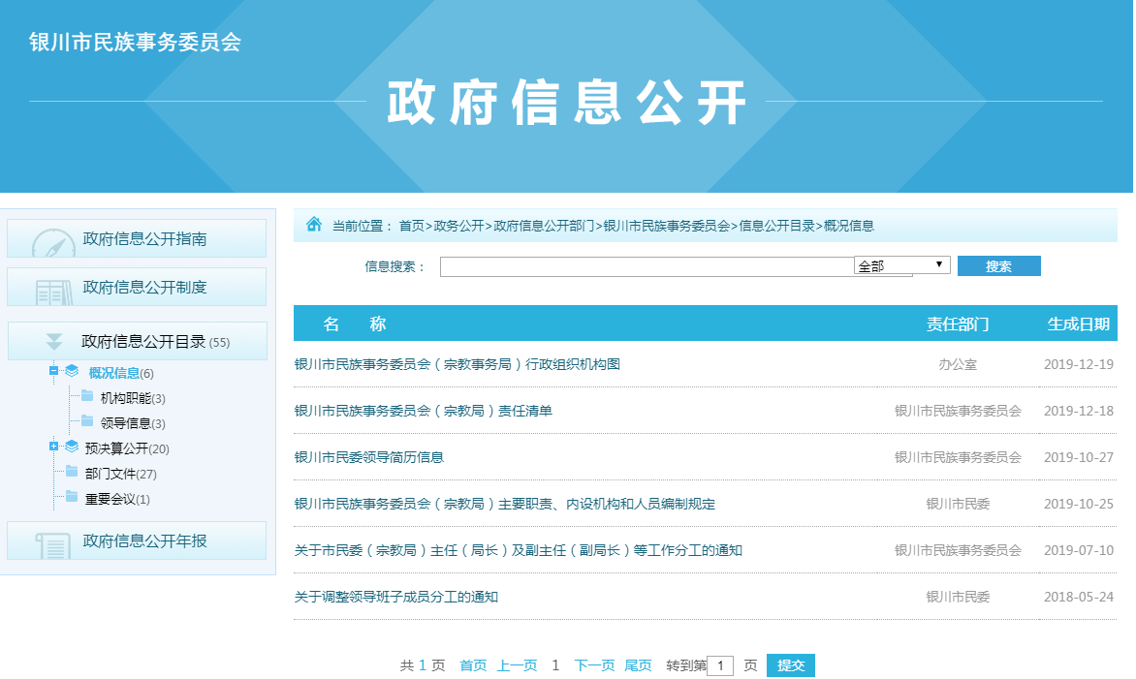The image size is (1136, 679).
Task: Expand the 预决算公开 tree node
Action: pyautogui.click(x=54, y=447)
